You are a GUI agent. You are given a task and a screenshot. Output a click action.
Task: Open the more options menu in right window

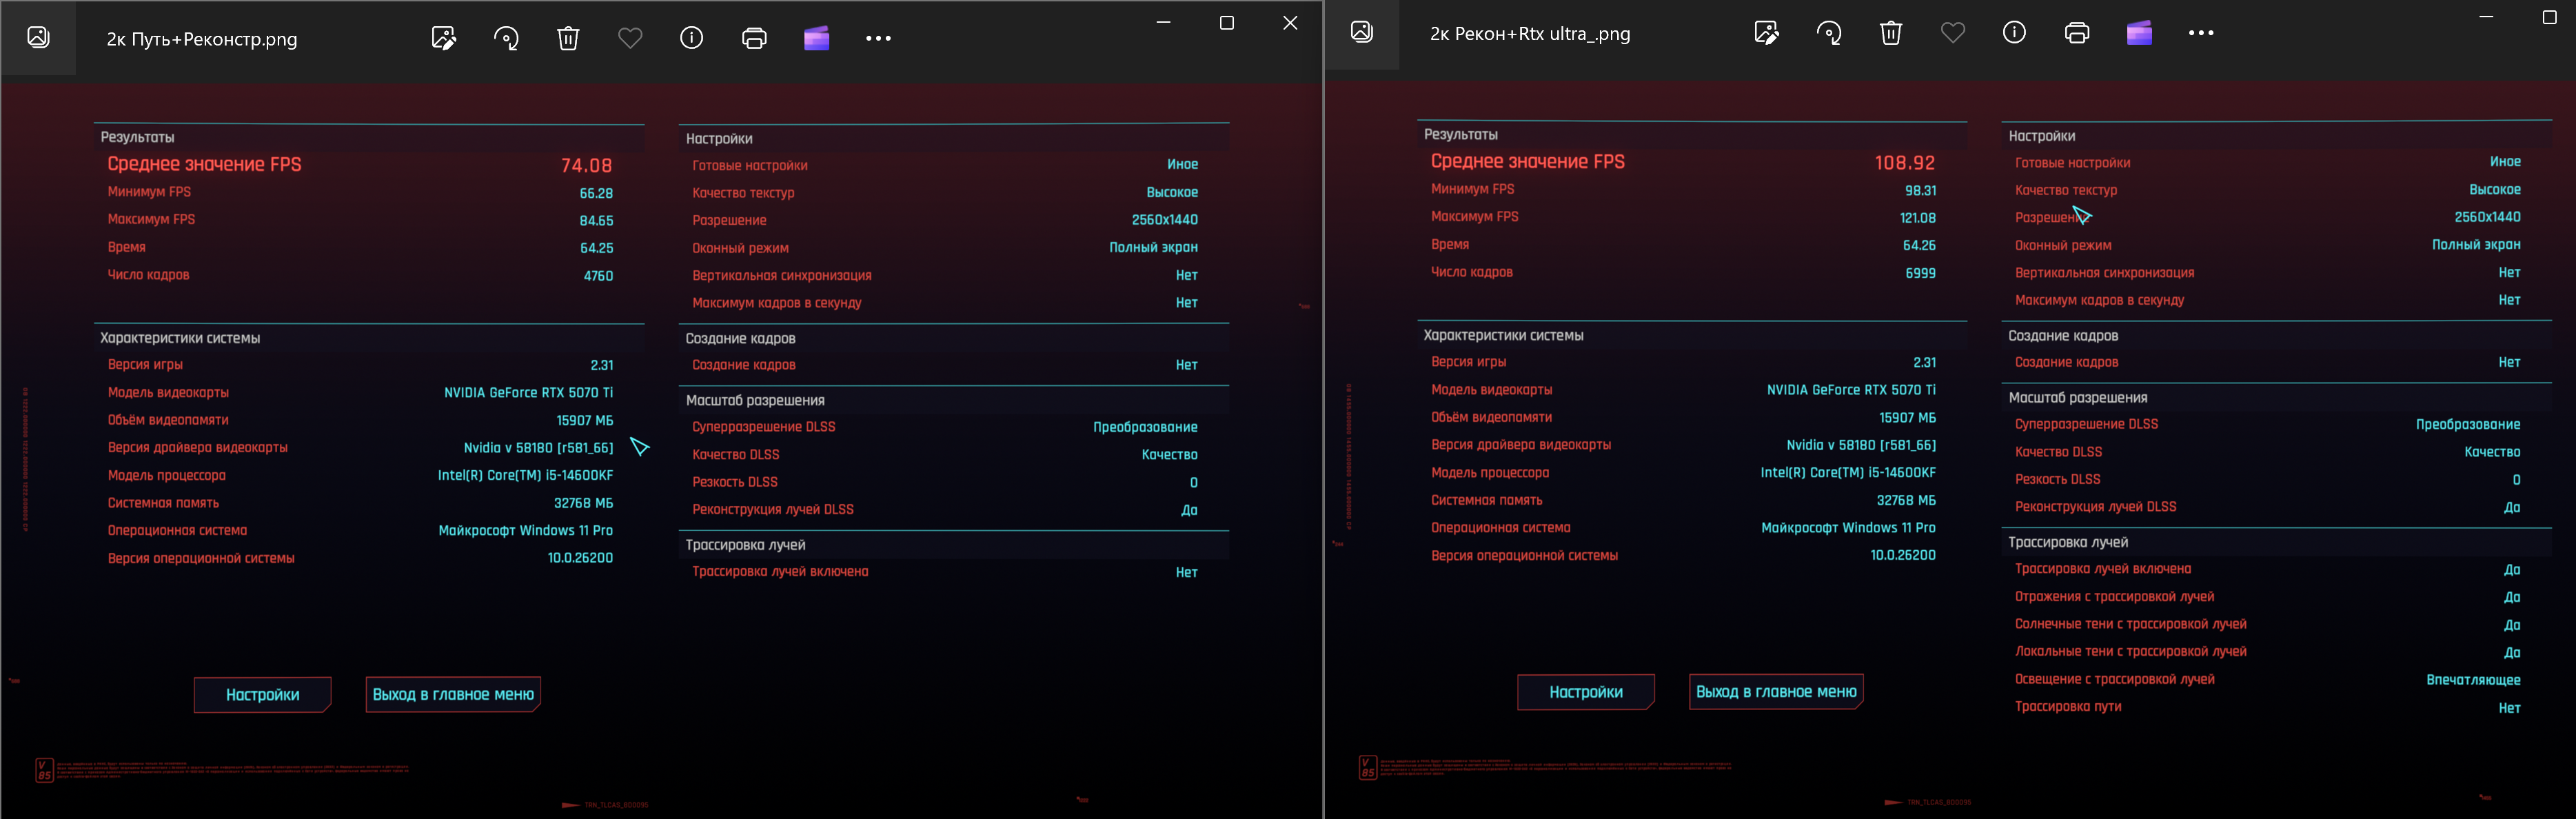pyautogui.click(x=2201, y=33)
